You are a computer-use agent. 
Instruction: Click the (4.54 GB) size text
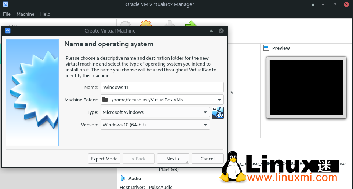pos(169,169)
